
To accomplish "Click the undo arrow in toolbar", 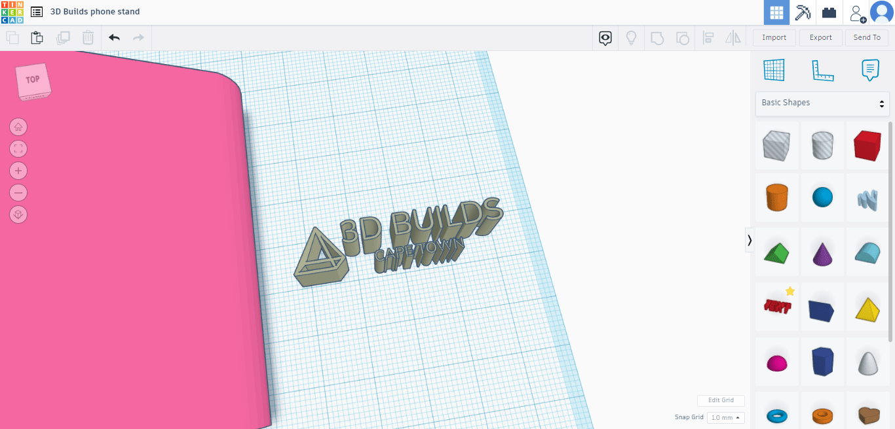I will pos(115,38).
